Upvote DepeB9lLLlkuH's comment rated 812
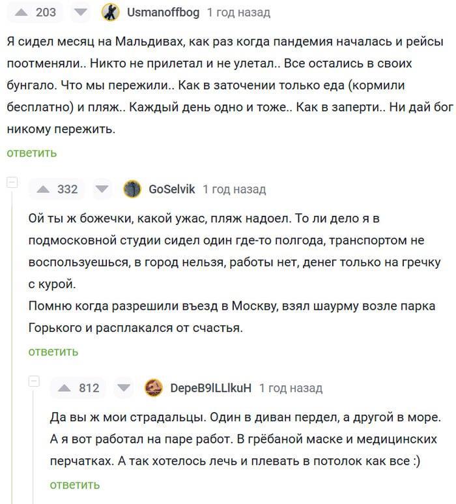The height and width of the screenshot is (504, 456). pyautogui.click(x=65, y=388)
